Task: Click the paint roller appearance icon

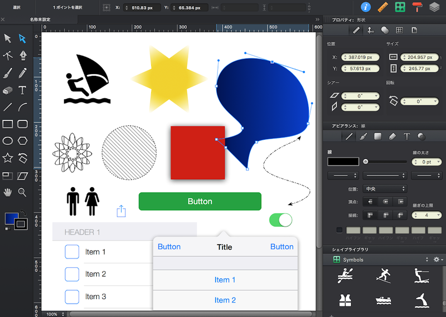Action: coord(417,7)
